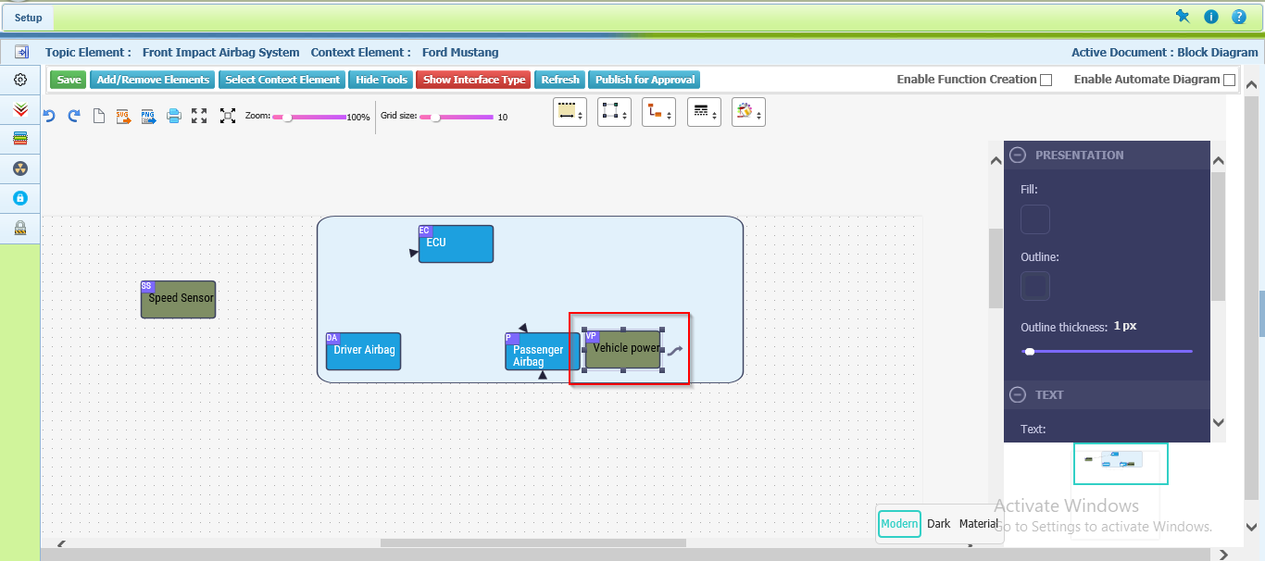Viewport: 1265px width, 561px height.
Task: Click the bottom port arrow of Passenger Airbag
Action: tap(543, 375)
